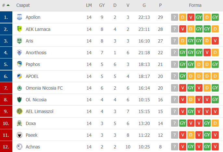The height and width of the screenshot is (152, 223).
Task: Click the last red V badge for Achnas
Action: click(215, 146)
